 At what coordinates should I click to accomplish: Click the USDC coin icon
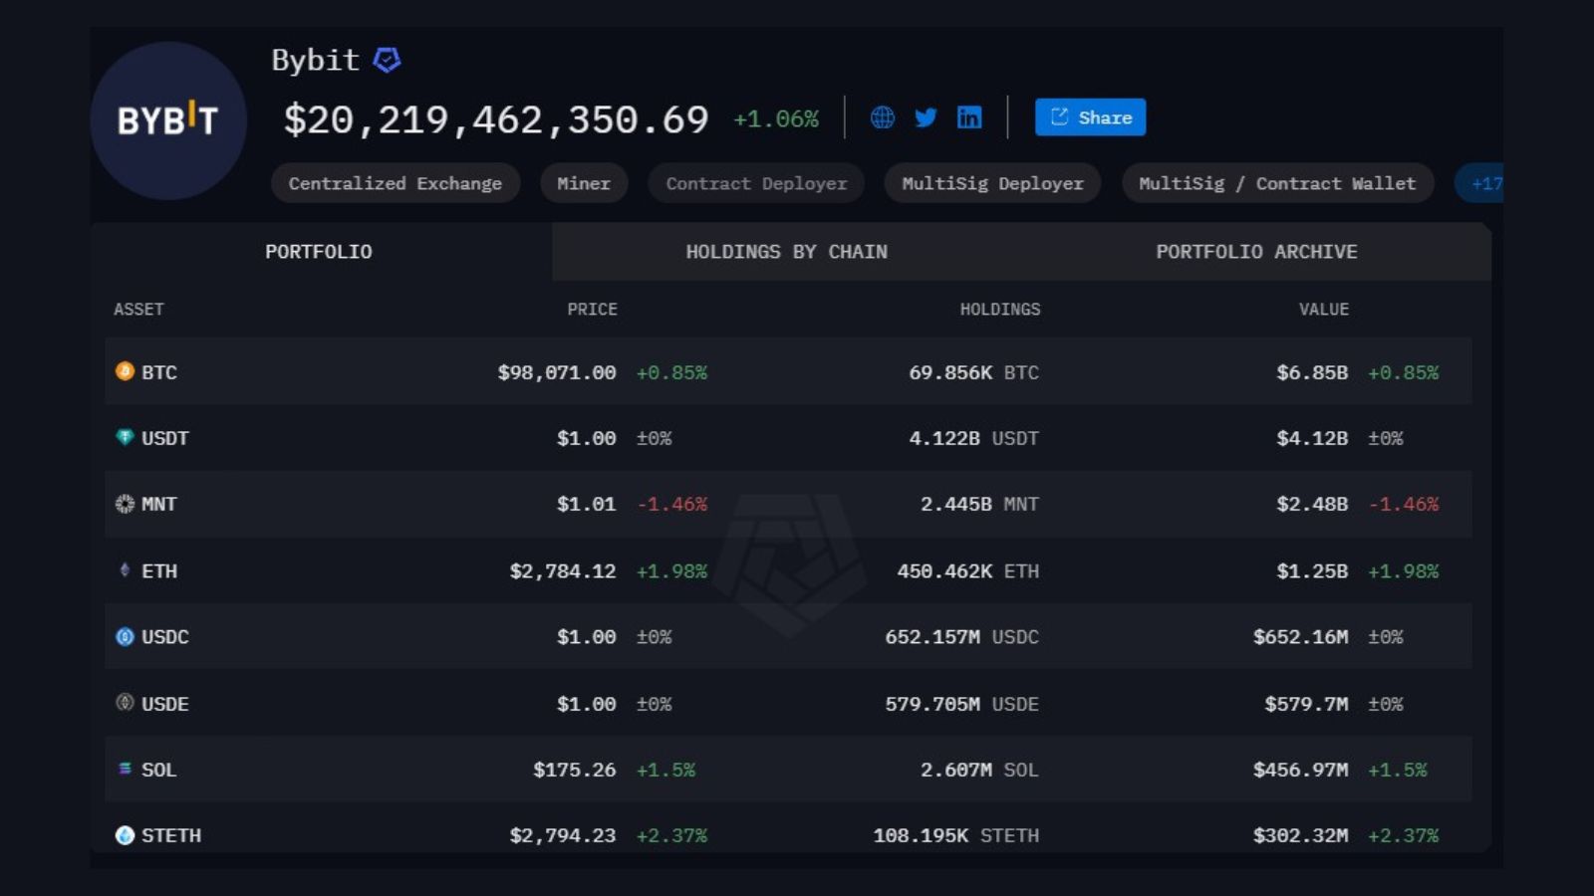pyautogui.click(x=125, y=636)
